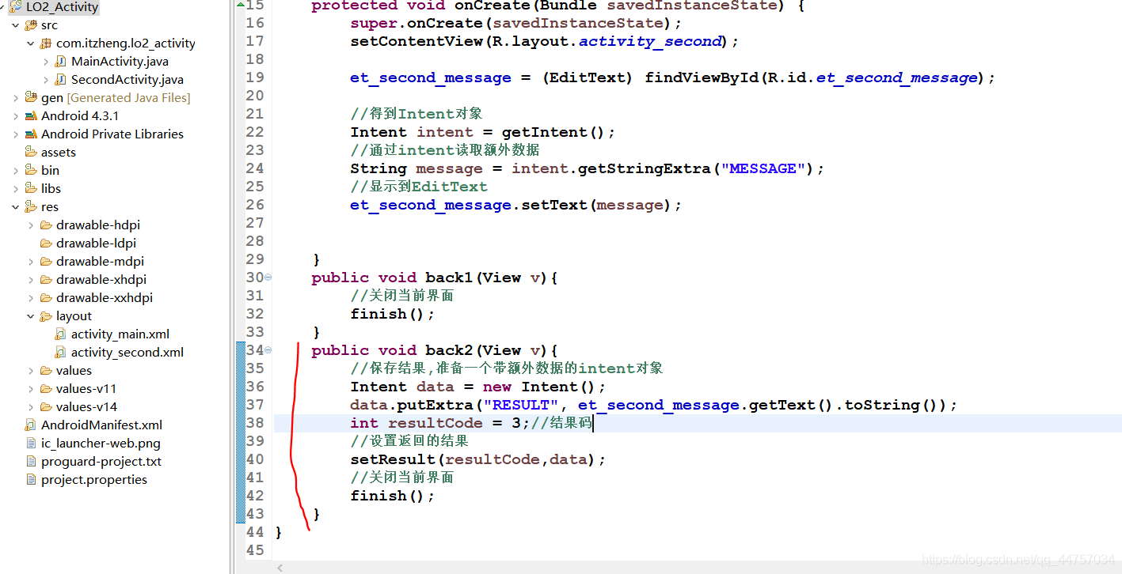Click activity_second in setContentView
Viewport: 1122px width, 574px height.
650,41
